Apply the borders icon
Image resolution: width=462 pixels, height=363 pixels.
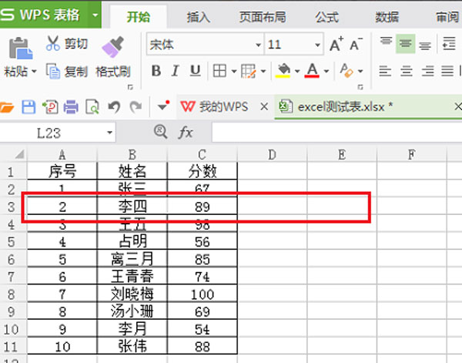tap(219, 71)
